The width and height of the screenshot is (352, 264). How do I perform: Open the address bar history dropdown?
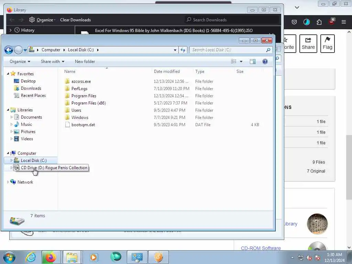tap(175, 50)
